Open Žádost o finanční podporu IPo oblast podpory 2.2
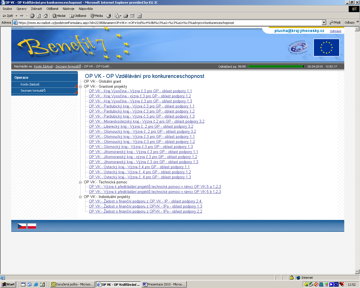 pos(145,211)
